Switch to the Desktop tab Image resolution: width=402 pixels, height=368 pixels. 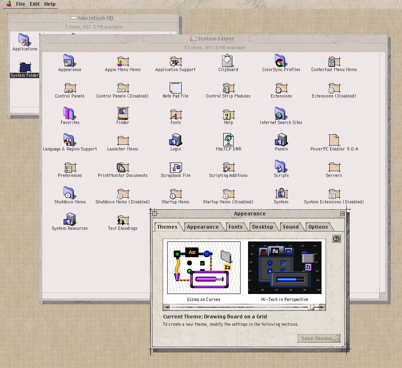pos(263,227)
